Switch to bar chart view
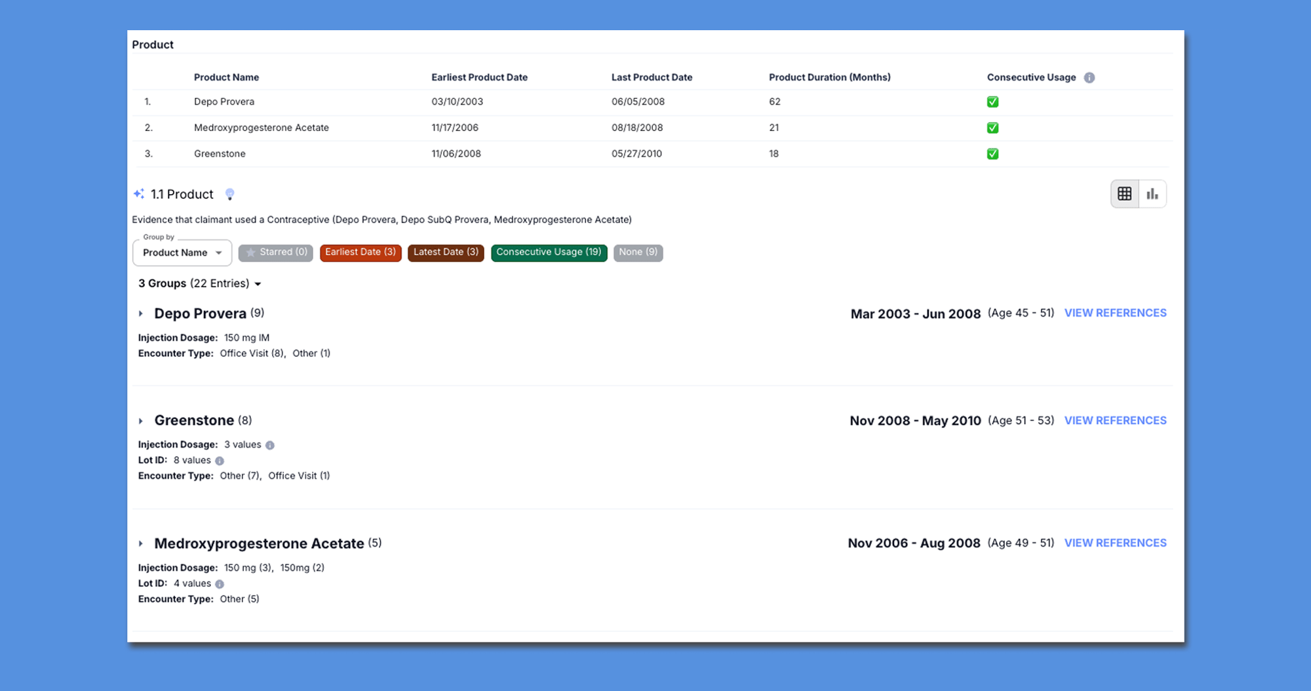Image resolution: width=1311 pixels, height=691 pixels. pos(1152,194)
